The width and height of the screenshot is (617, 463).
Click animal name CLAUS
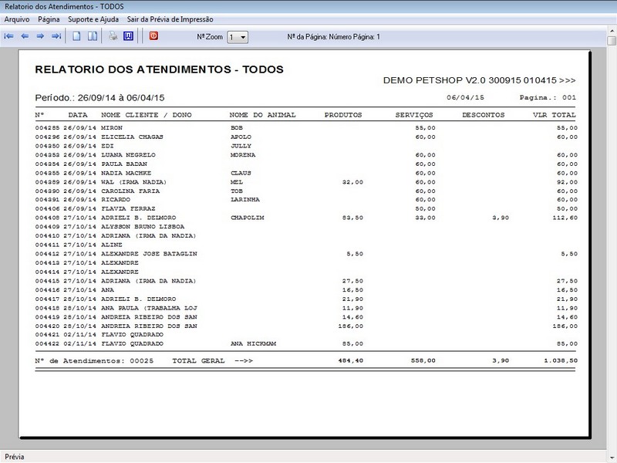241,173
